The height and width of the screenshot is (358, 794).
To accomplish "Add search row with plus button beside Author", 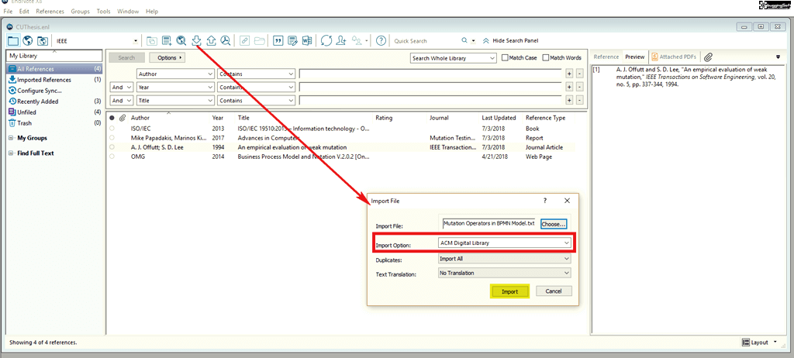I will (570, 74).
